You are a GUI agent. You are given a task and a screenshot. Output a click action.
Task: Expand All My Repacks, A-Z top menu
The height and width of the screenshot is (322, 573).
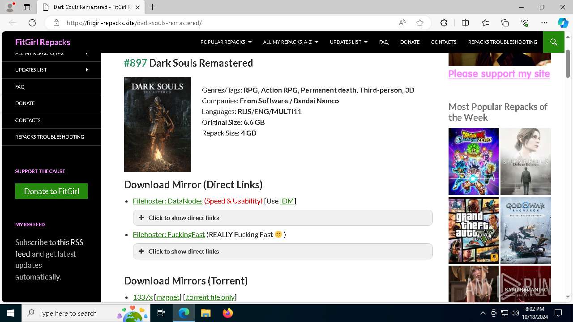[291, 42]
